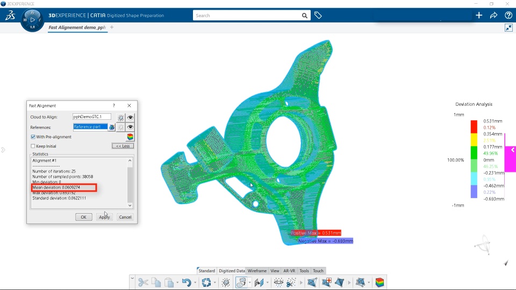Click the gear icon next to References

pos(121,127)
